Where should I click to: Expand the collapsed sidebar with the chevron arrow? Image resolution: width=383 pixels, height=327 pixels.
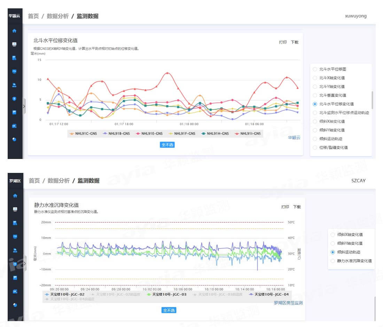(24, 107)
